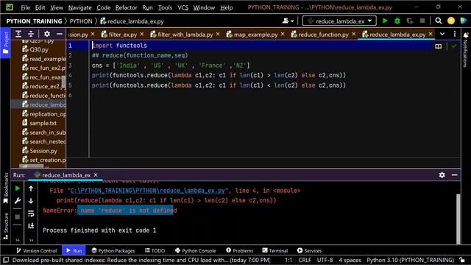Click the Python 3.10 interpreter status widget
The height and width of the screenshot is (265, 471).
pos(411,260)
